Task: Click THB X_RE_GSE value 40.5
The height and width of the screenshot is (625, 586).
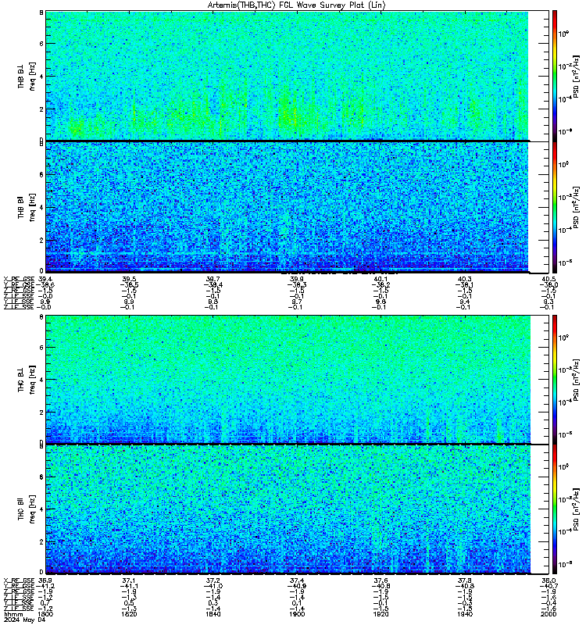Action: click(548, 279)
